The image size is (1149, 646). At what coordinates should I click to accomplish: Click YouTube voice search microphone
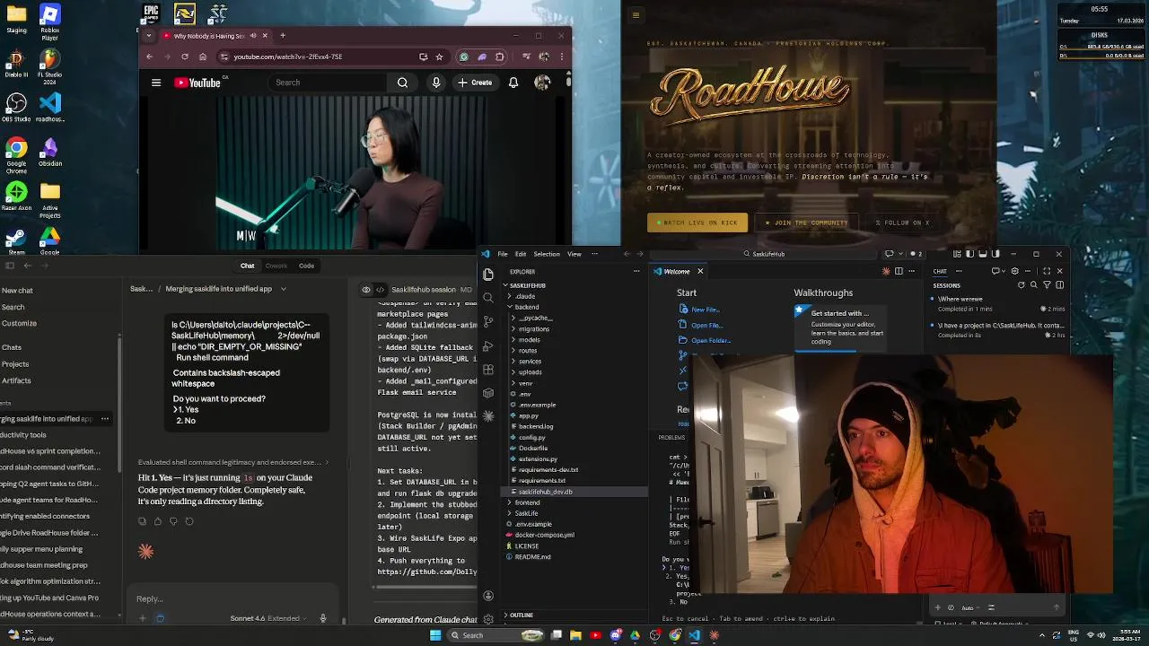[x=436, y=83]
